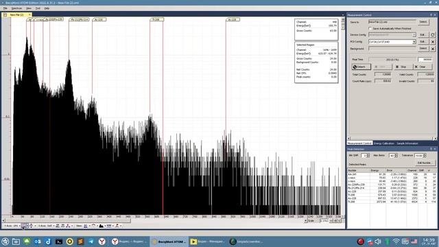
Task: Open the View menu
Action: click(29, 8)
